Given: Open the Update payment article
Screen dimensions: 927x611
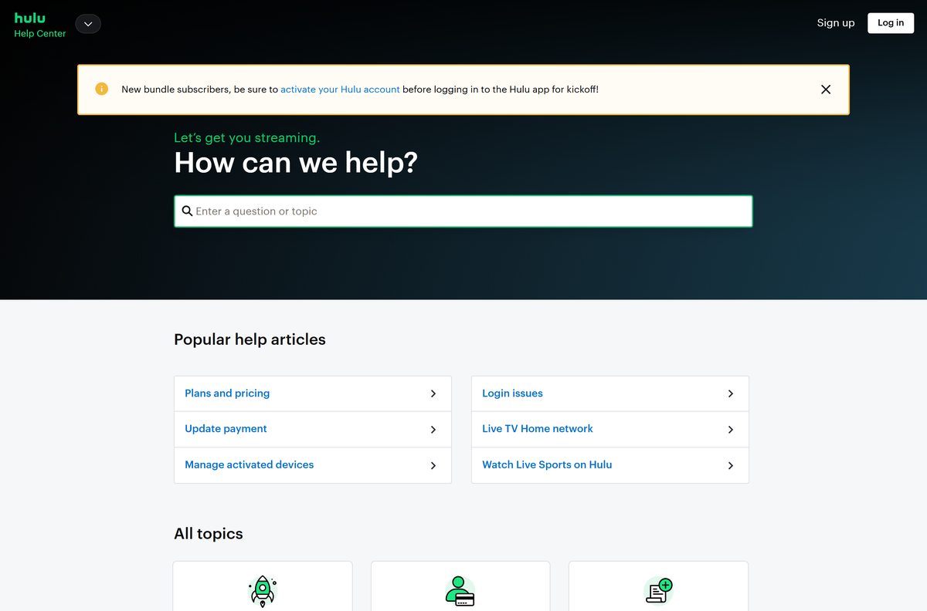Looking at the screenshot, I should [313, 429].
